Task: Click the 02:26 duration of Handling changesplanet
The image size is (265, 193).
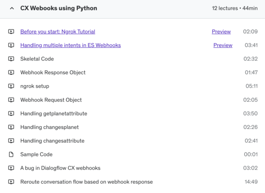Action: 250,127
